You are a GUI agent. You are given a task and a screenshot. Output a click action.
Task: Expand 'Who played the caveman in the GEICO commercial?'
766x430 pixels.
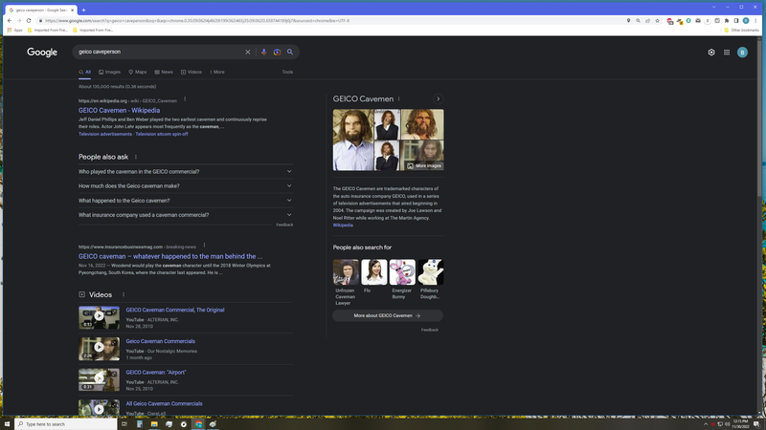click(x=185, y=172)
